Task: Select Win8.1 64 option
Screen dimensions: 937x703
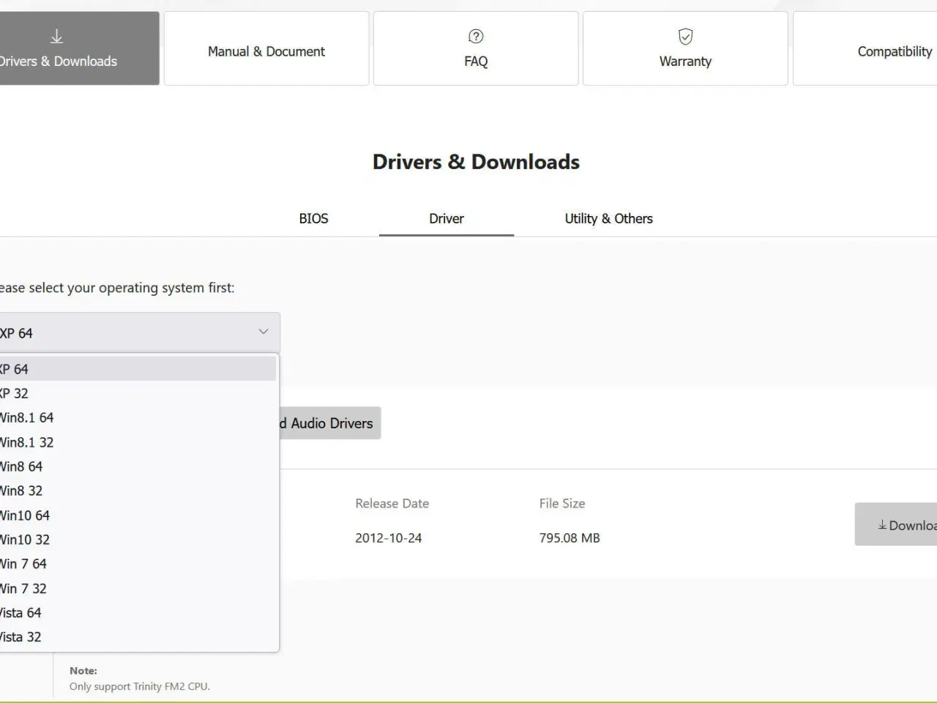Action: [138, 417]
